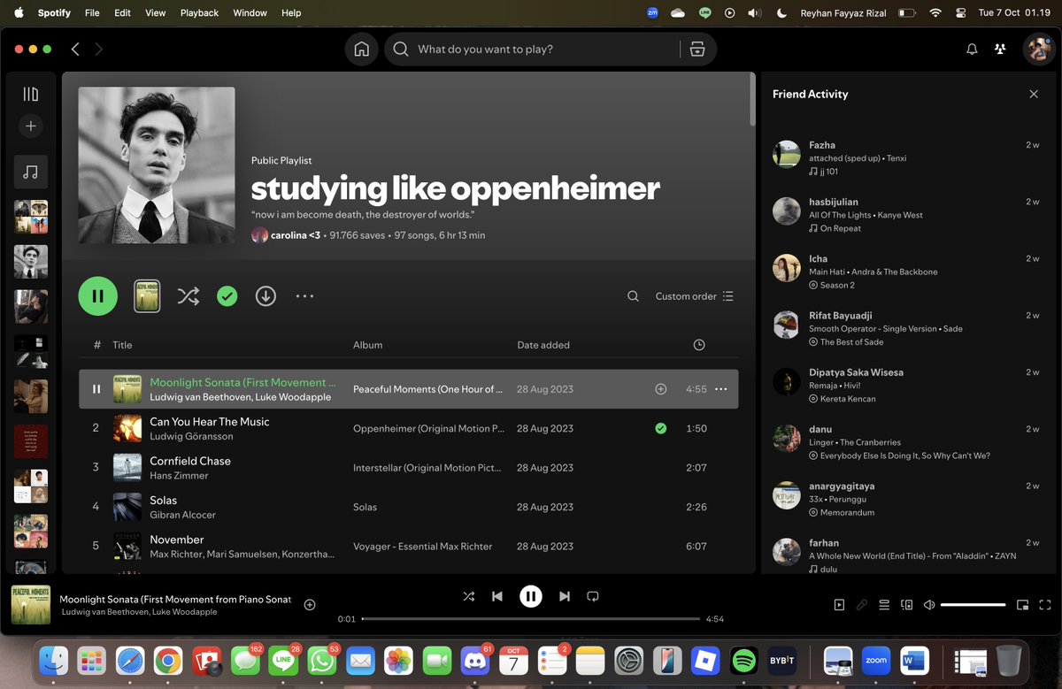Open the View menu
Image resolution: width=1062 pixels, height=689 pixels.
tap(156, 13)
